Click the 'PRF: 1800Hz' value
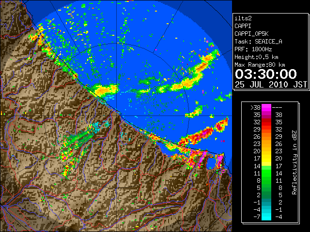This screenshot has width=310, height=232. (253, 49)
